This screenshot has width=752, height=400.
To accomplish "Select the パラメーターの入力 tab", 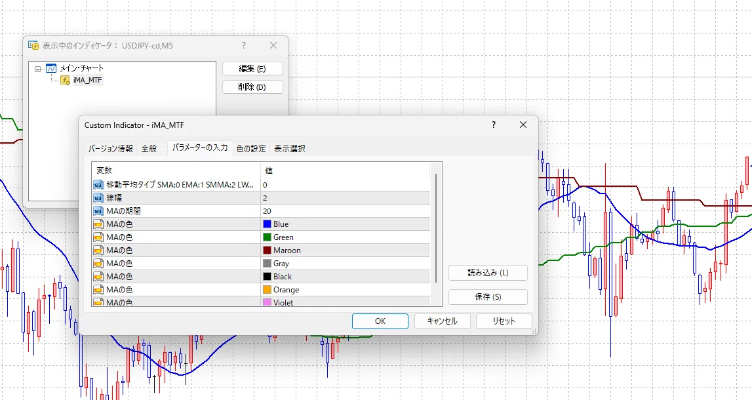I will [200, 148].
